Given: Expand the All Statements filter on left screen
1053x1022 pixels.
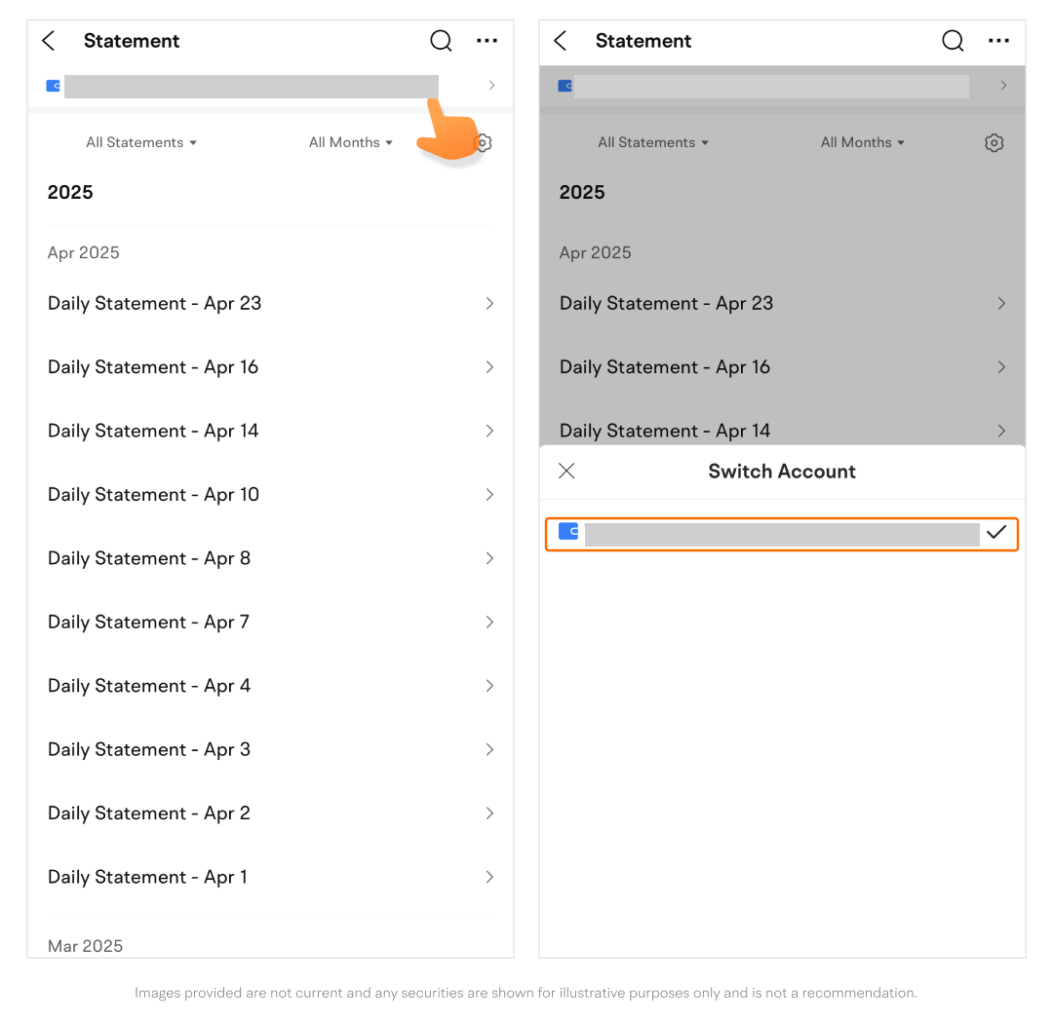Looking at the screenshot, I should coord(141,143).
